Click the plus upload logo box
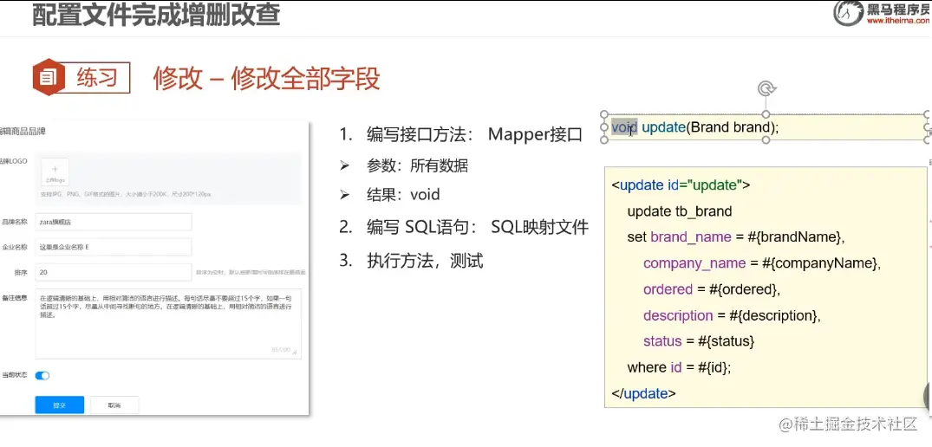Image resolution: width=932 pixels, height=447 pixels. pos(55,172)
